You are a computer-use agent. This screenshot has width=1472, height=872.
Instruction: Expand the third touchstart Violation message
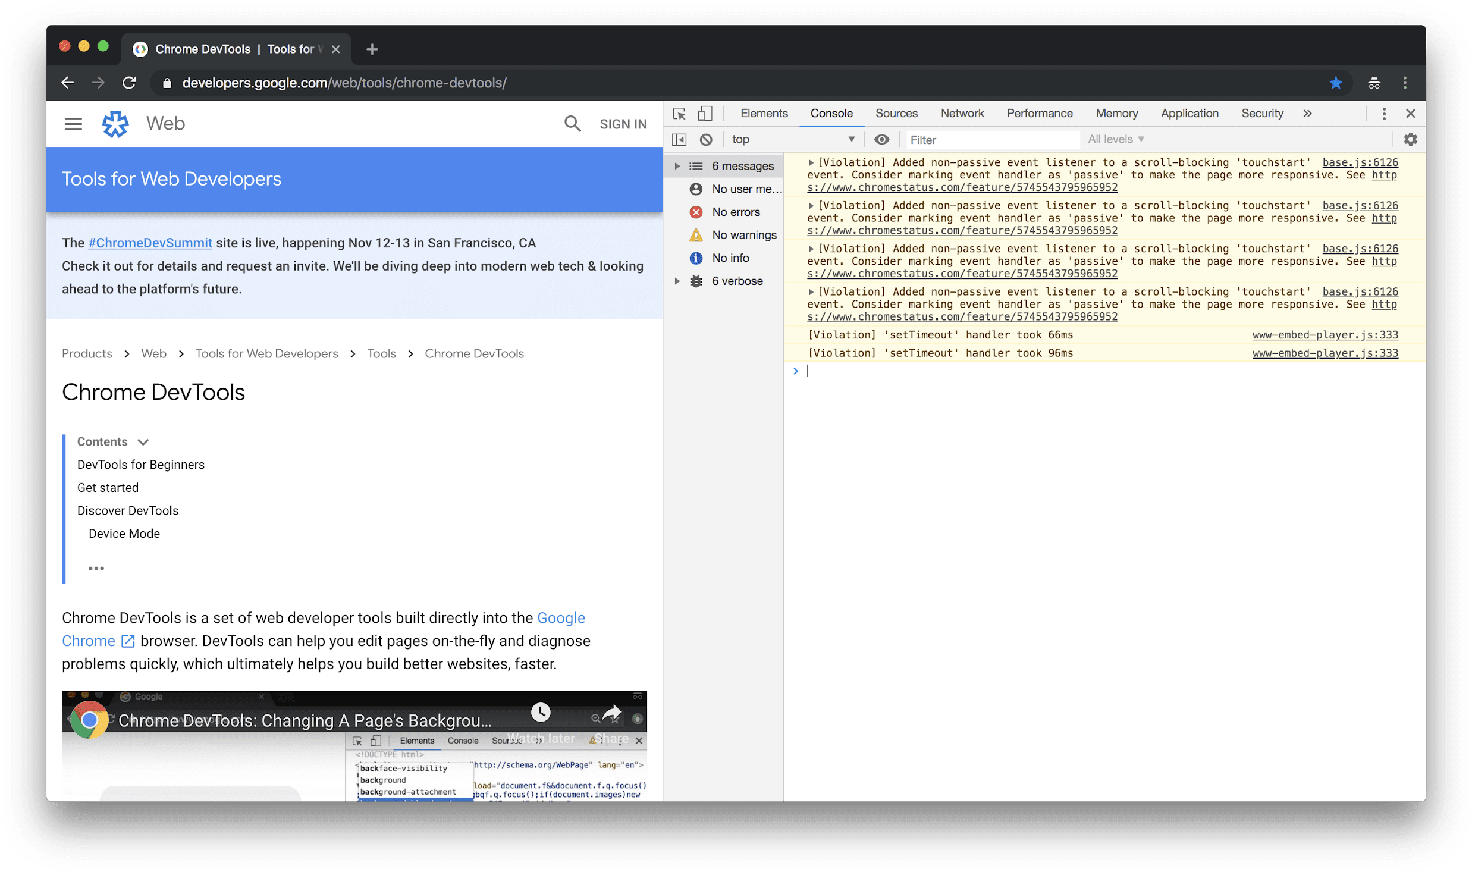tap(810, 249)
